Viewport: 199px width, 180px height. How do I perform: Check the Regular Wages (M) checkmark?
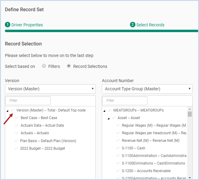point(118,125)
